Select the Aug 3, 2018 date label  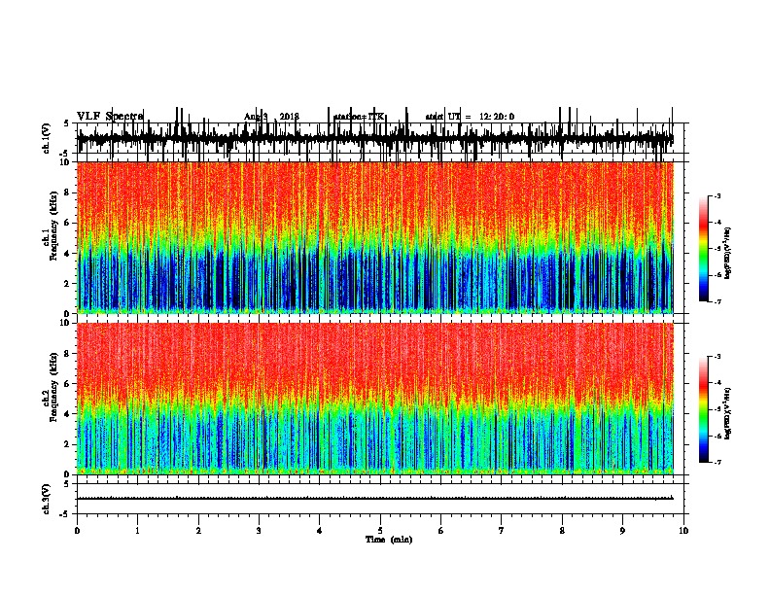click(x=271, y=117)
